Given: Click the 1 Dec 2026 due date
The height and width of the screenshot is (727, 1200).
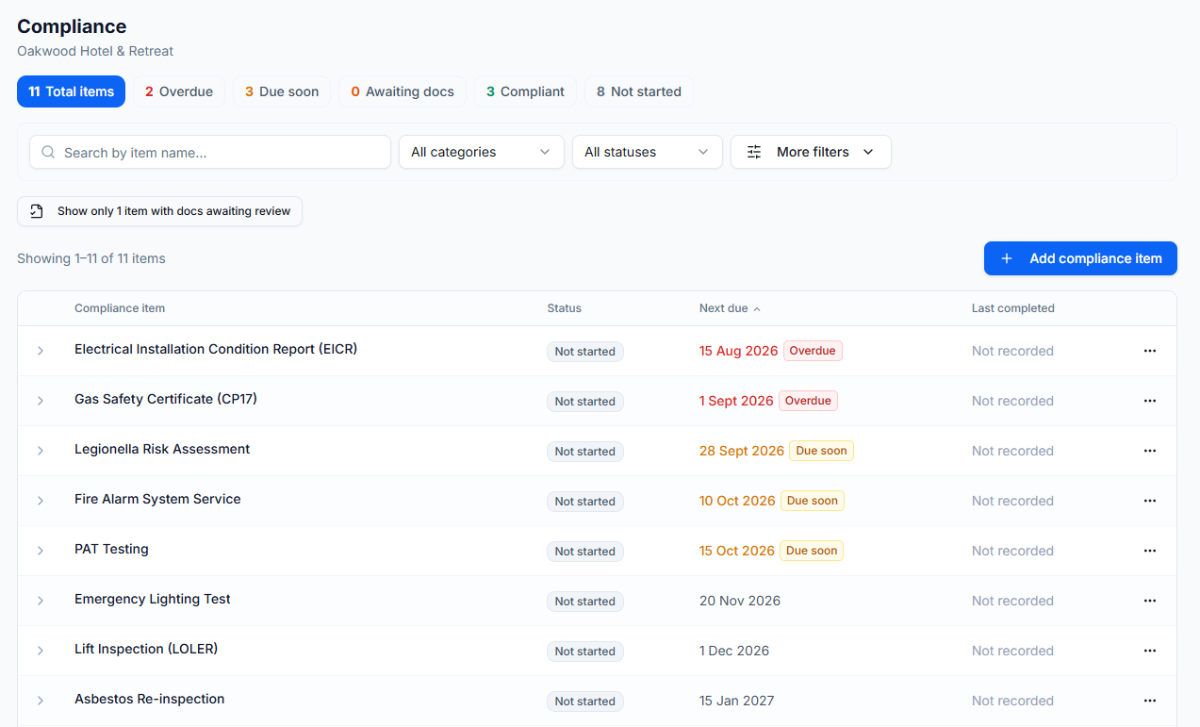Looking at the screenshot, I should [734, 651].
